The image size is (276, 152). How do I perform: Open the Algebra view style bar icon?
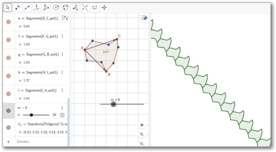pyautogui.click(x=65, y=18)
